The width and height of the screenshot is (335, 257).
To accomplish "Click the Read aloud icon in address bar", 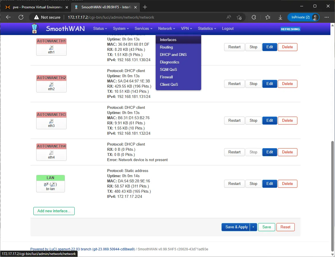I will [229, 17].
